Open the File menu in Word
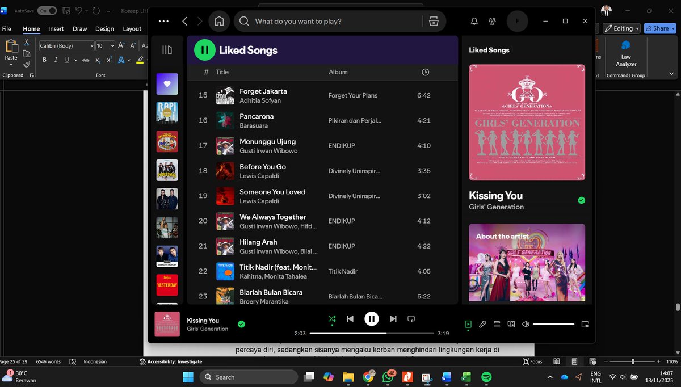The image size is (681, 387). 7,29
